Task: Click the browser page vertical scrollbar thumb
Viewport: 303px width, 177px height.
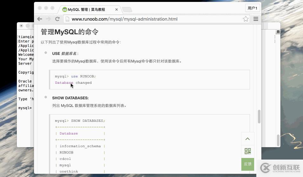Action: (259, 116)
